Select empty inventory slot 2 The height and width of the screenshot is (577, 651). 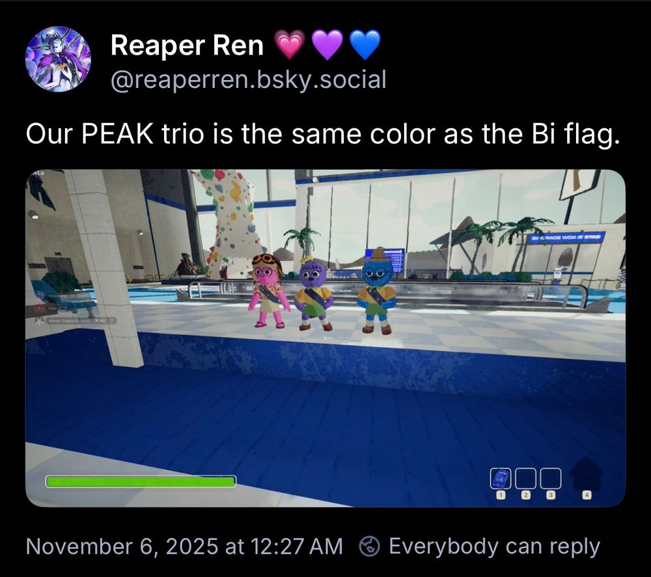525,479
